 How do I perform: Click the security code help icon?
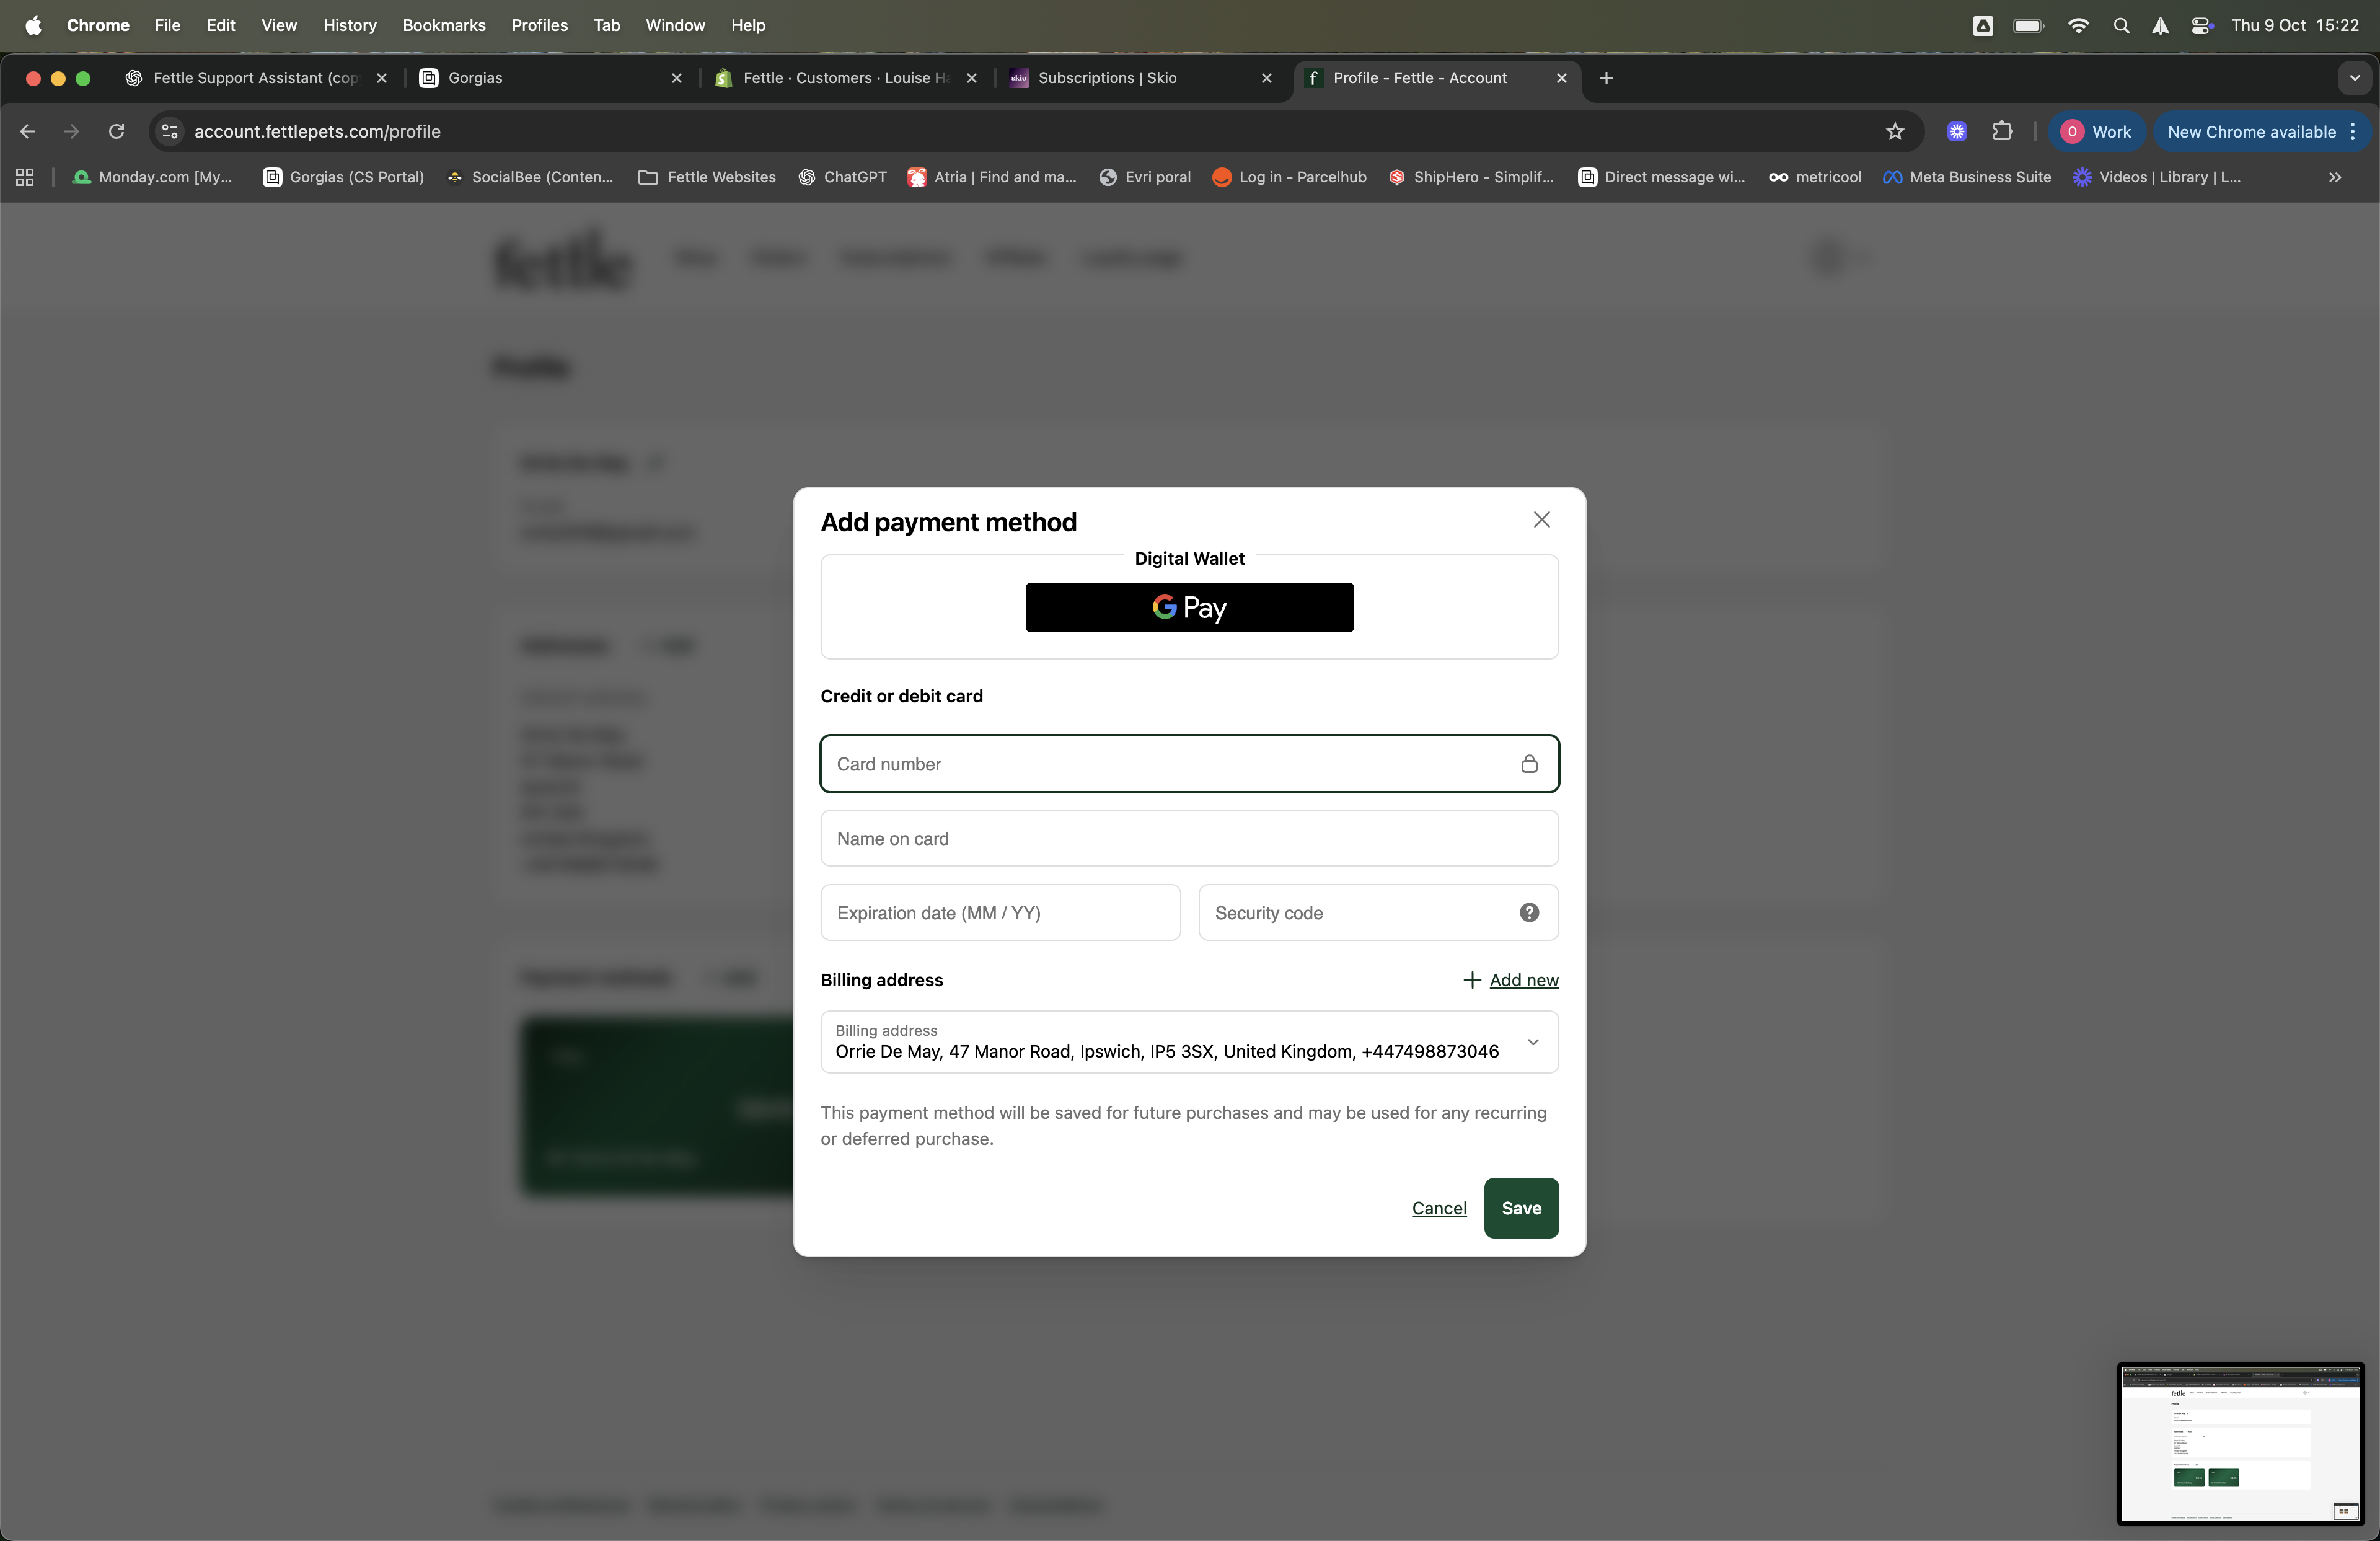tap(1529, 912)
